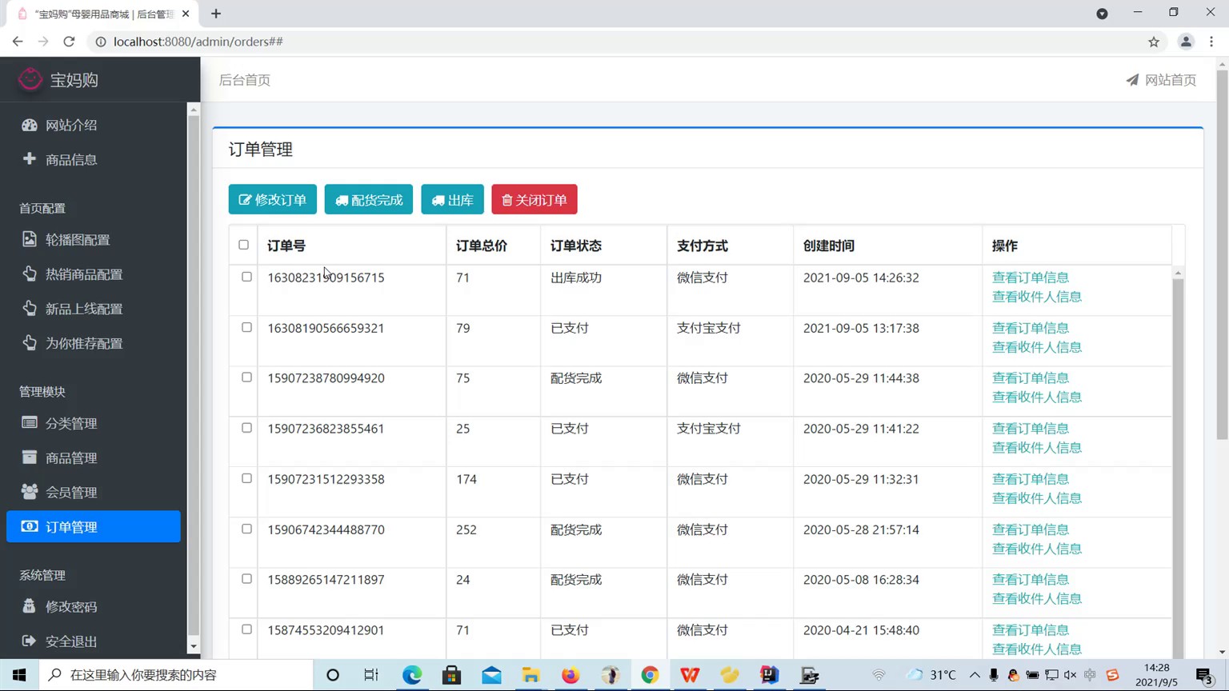Click the browser address bar URL
The height and width of the screenshot is (691, 1229).
click(198, 42)
